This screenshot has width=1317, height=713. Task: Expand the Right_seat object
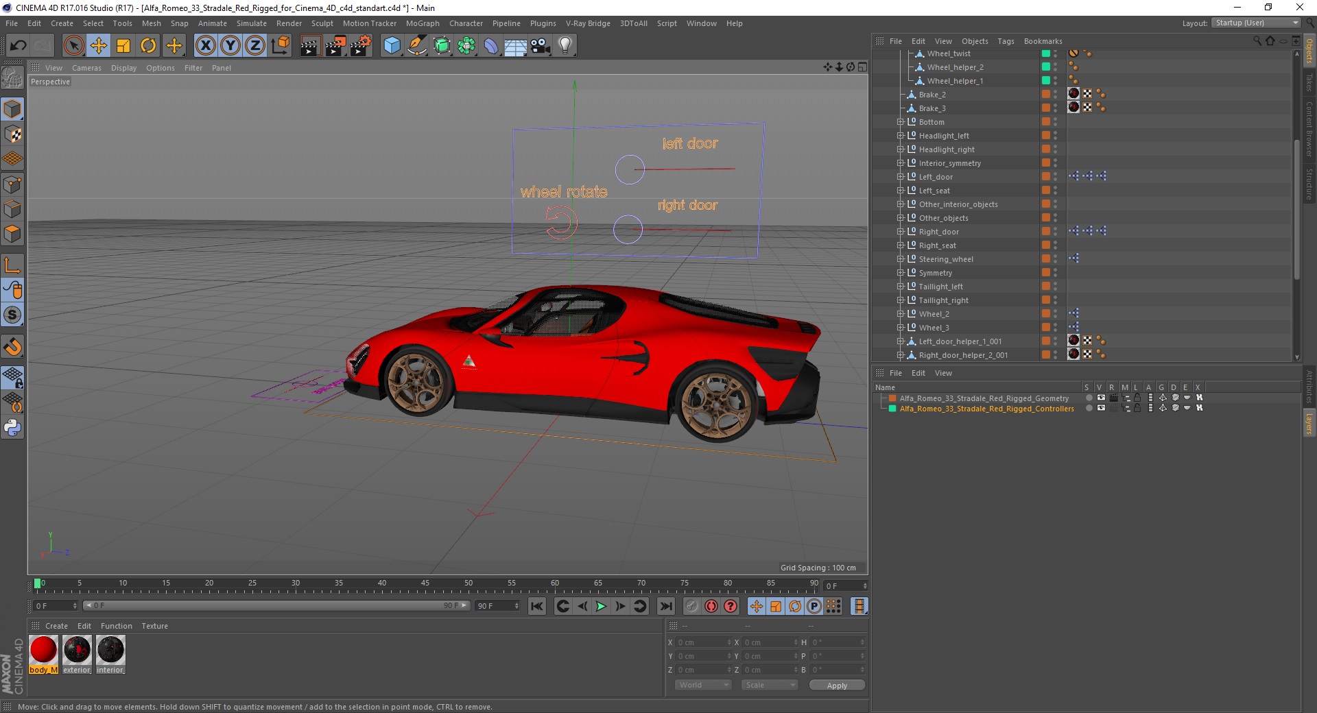901,245
